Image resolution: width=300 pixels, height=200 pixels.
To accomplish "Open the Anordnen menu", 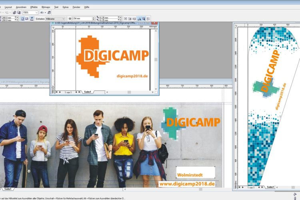I will 21,7.
